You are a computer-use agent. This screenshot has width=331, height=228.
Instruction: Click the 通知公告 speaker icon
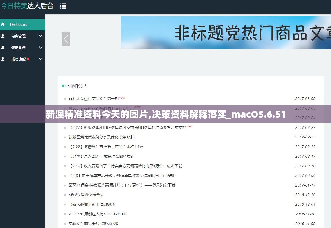pos(64,86)
